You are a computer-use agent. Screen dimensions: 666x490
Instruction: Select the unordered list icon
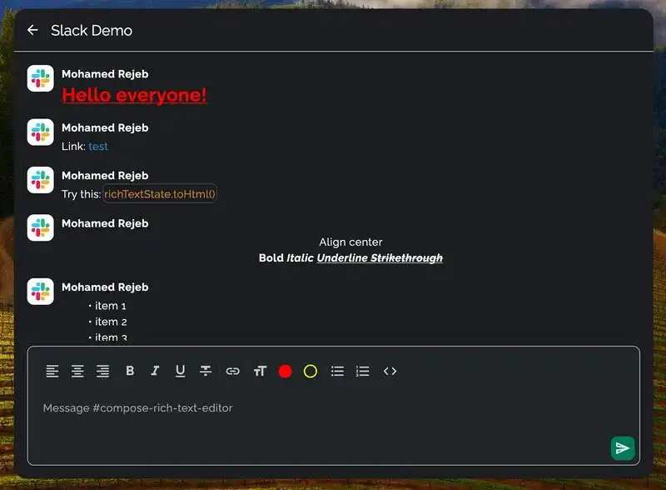[x=337, y=371]
